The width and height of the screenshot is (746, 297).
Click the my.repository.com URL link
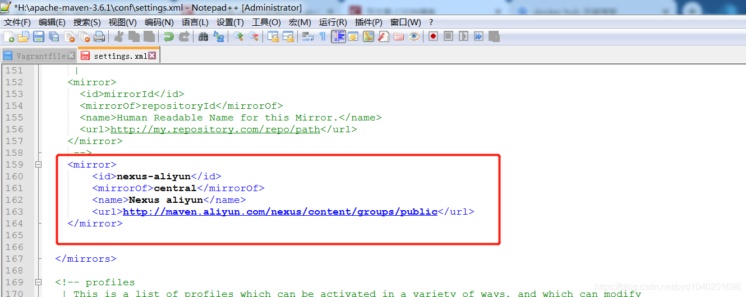coord(215,129)
